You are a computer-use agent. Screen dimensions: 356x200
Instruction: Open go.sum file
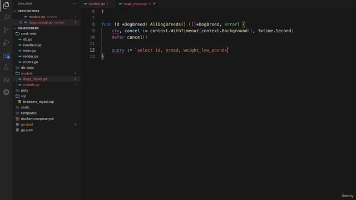(x=27, y=130)
